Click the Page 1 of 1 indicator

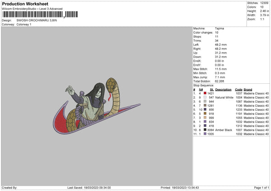pyautogui.click(x=262, y=188)
